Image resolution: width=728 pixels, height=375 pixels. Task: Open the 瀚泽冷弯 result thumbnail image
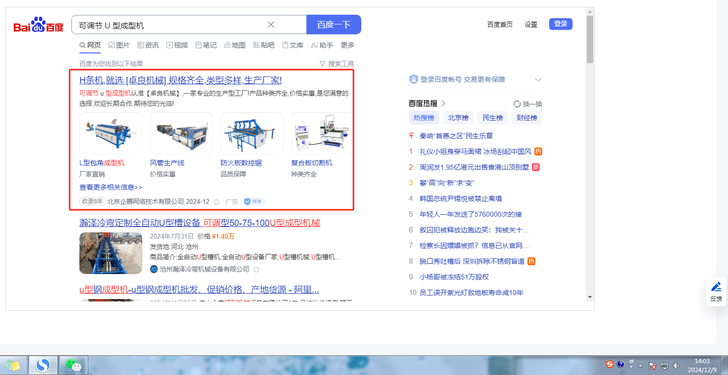point(111,253)
